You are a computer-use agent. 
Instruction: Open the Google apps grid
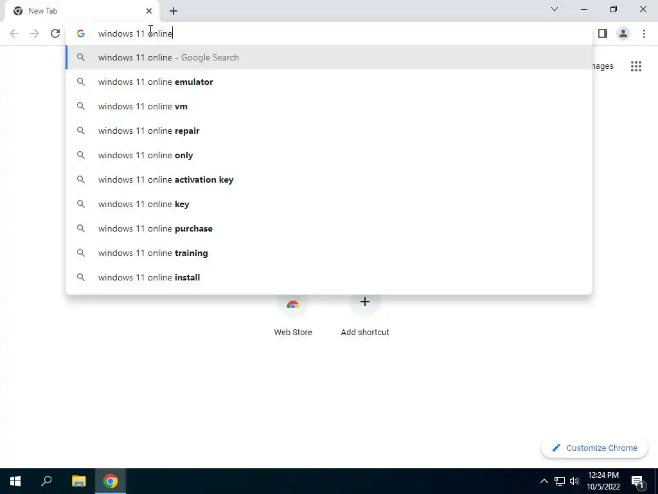point(636,66)
